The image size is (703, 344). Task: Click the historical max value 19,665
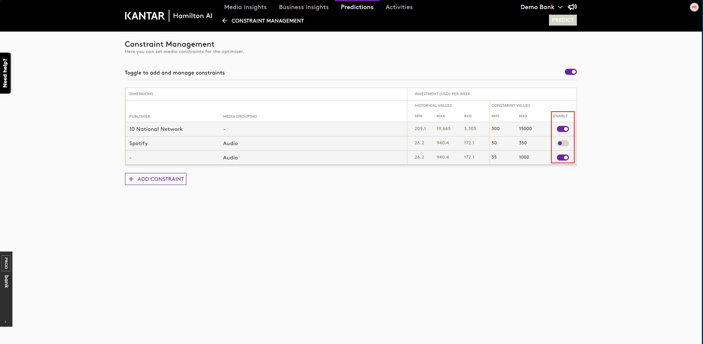(x=444, y=129)
